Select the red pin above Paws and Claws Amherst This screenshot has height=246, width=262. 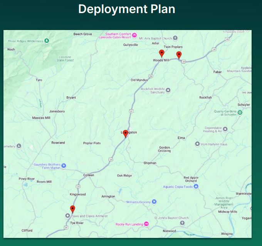72,209
